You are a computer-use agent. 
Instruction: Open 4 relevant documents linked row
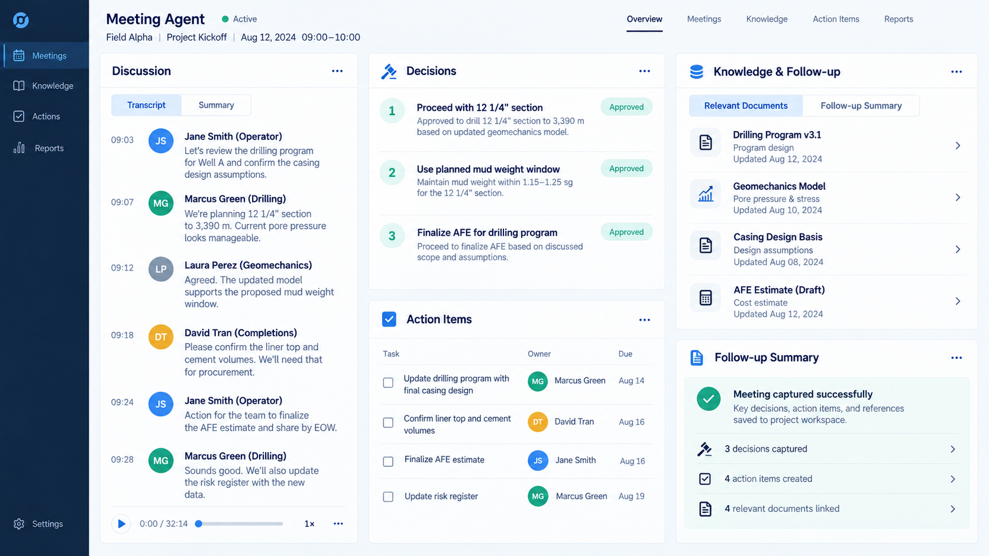coord(827,509)
